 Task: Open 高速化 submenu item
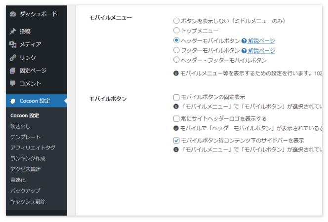[18, 180]
